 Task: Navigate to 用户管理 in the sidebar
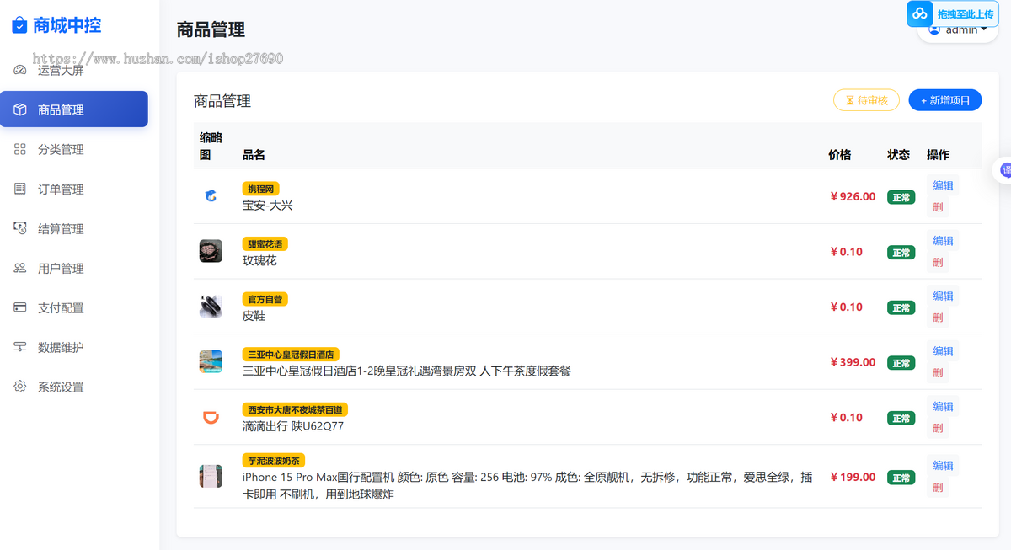(x=74, y=268)
